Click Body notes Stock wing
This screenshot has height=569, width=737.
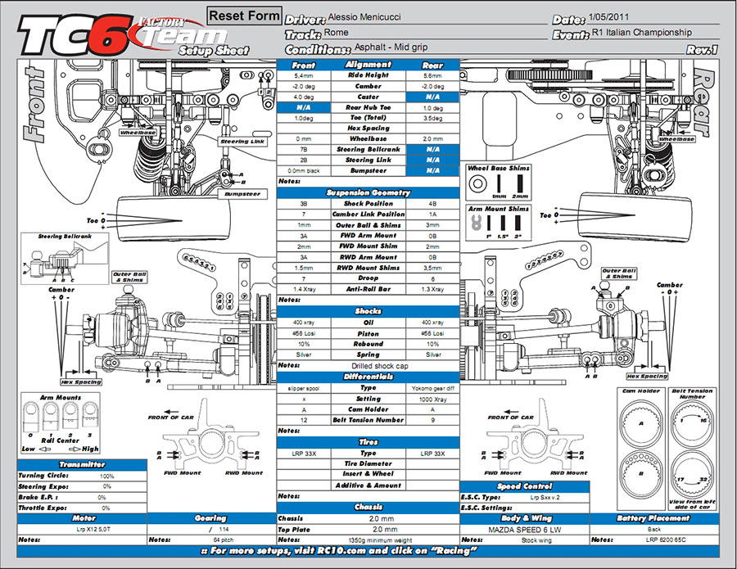click(x=536, y=541)
